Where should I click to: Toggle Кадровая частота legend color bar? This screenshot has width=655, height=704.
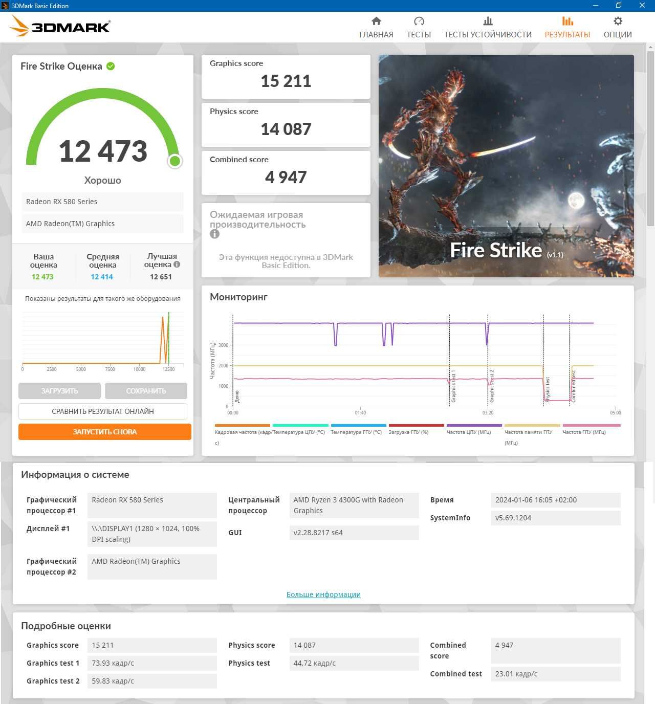pyautogui.click(x=243, y=425)
